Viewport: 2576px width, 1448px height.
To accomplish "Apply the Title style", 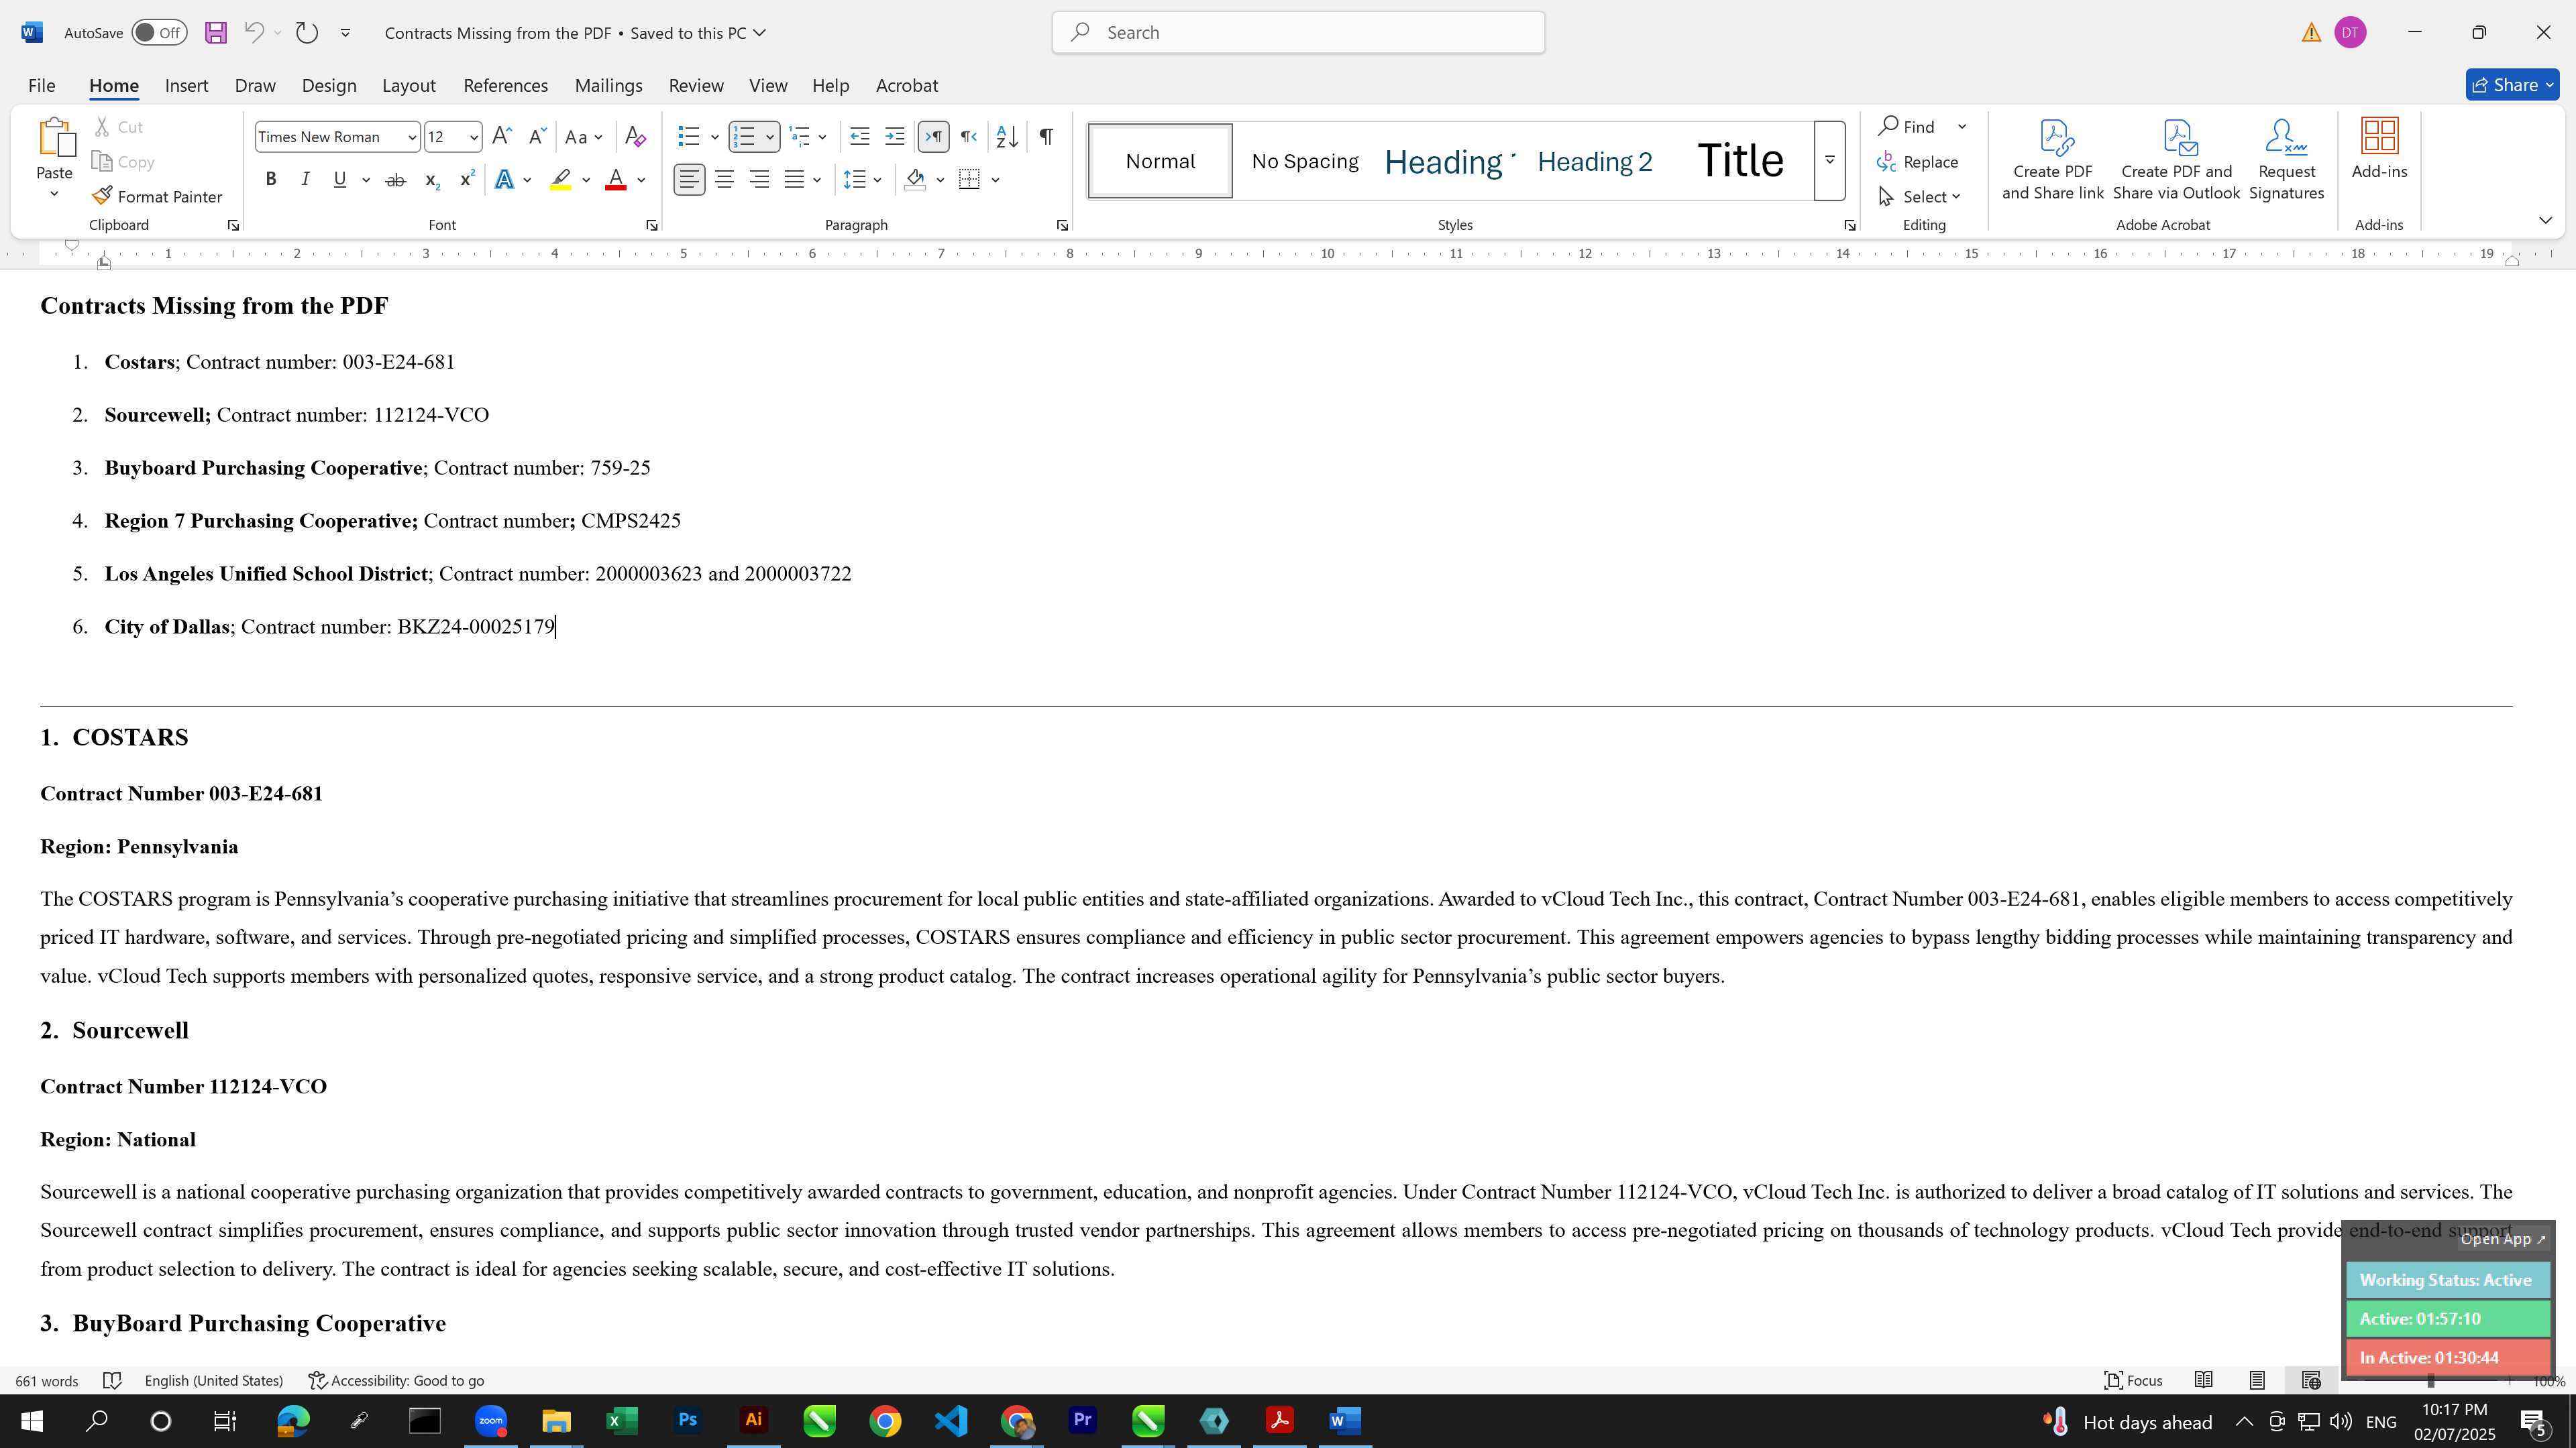I will coord(1740,161).
